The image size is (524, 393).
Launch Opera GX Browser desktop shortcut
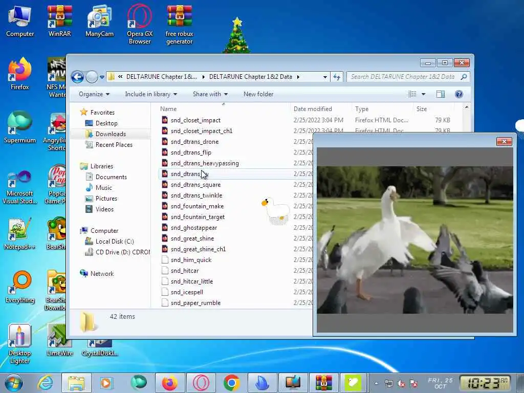click(x=140, y=25)
